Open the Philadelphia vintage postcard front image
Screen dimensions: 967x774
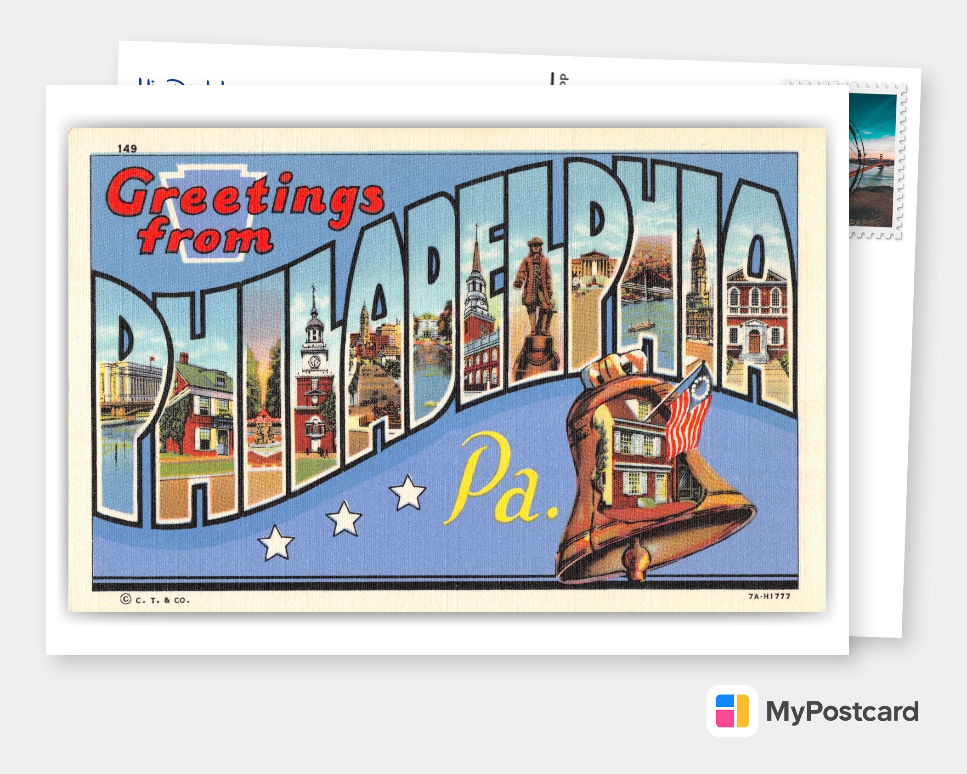tap(447, 370)
